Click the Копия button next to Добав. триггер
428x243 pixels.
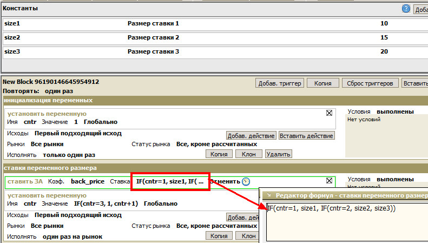click(x=323, y=83)
